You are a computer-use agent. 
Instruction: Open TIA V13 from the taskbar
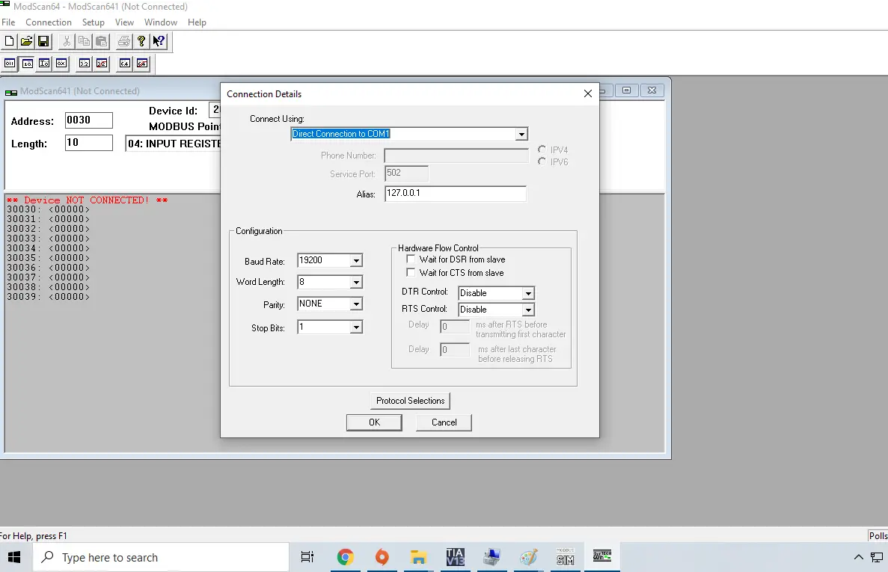click(x=456, y=557)
